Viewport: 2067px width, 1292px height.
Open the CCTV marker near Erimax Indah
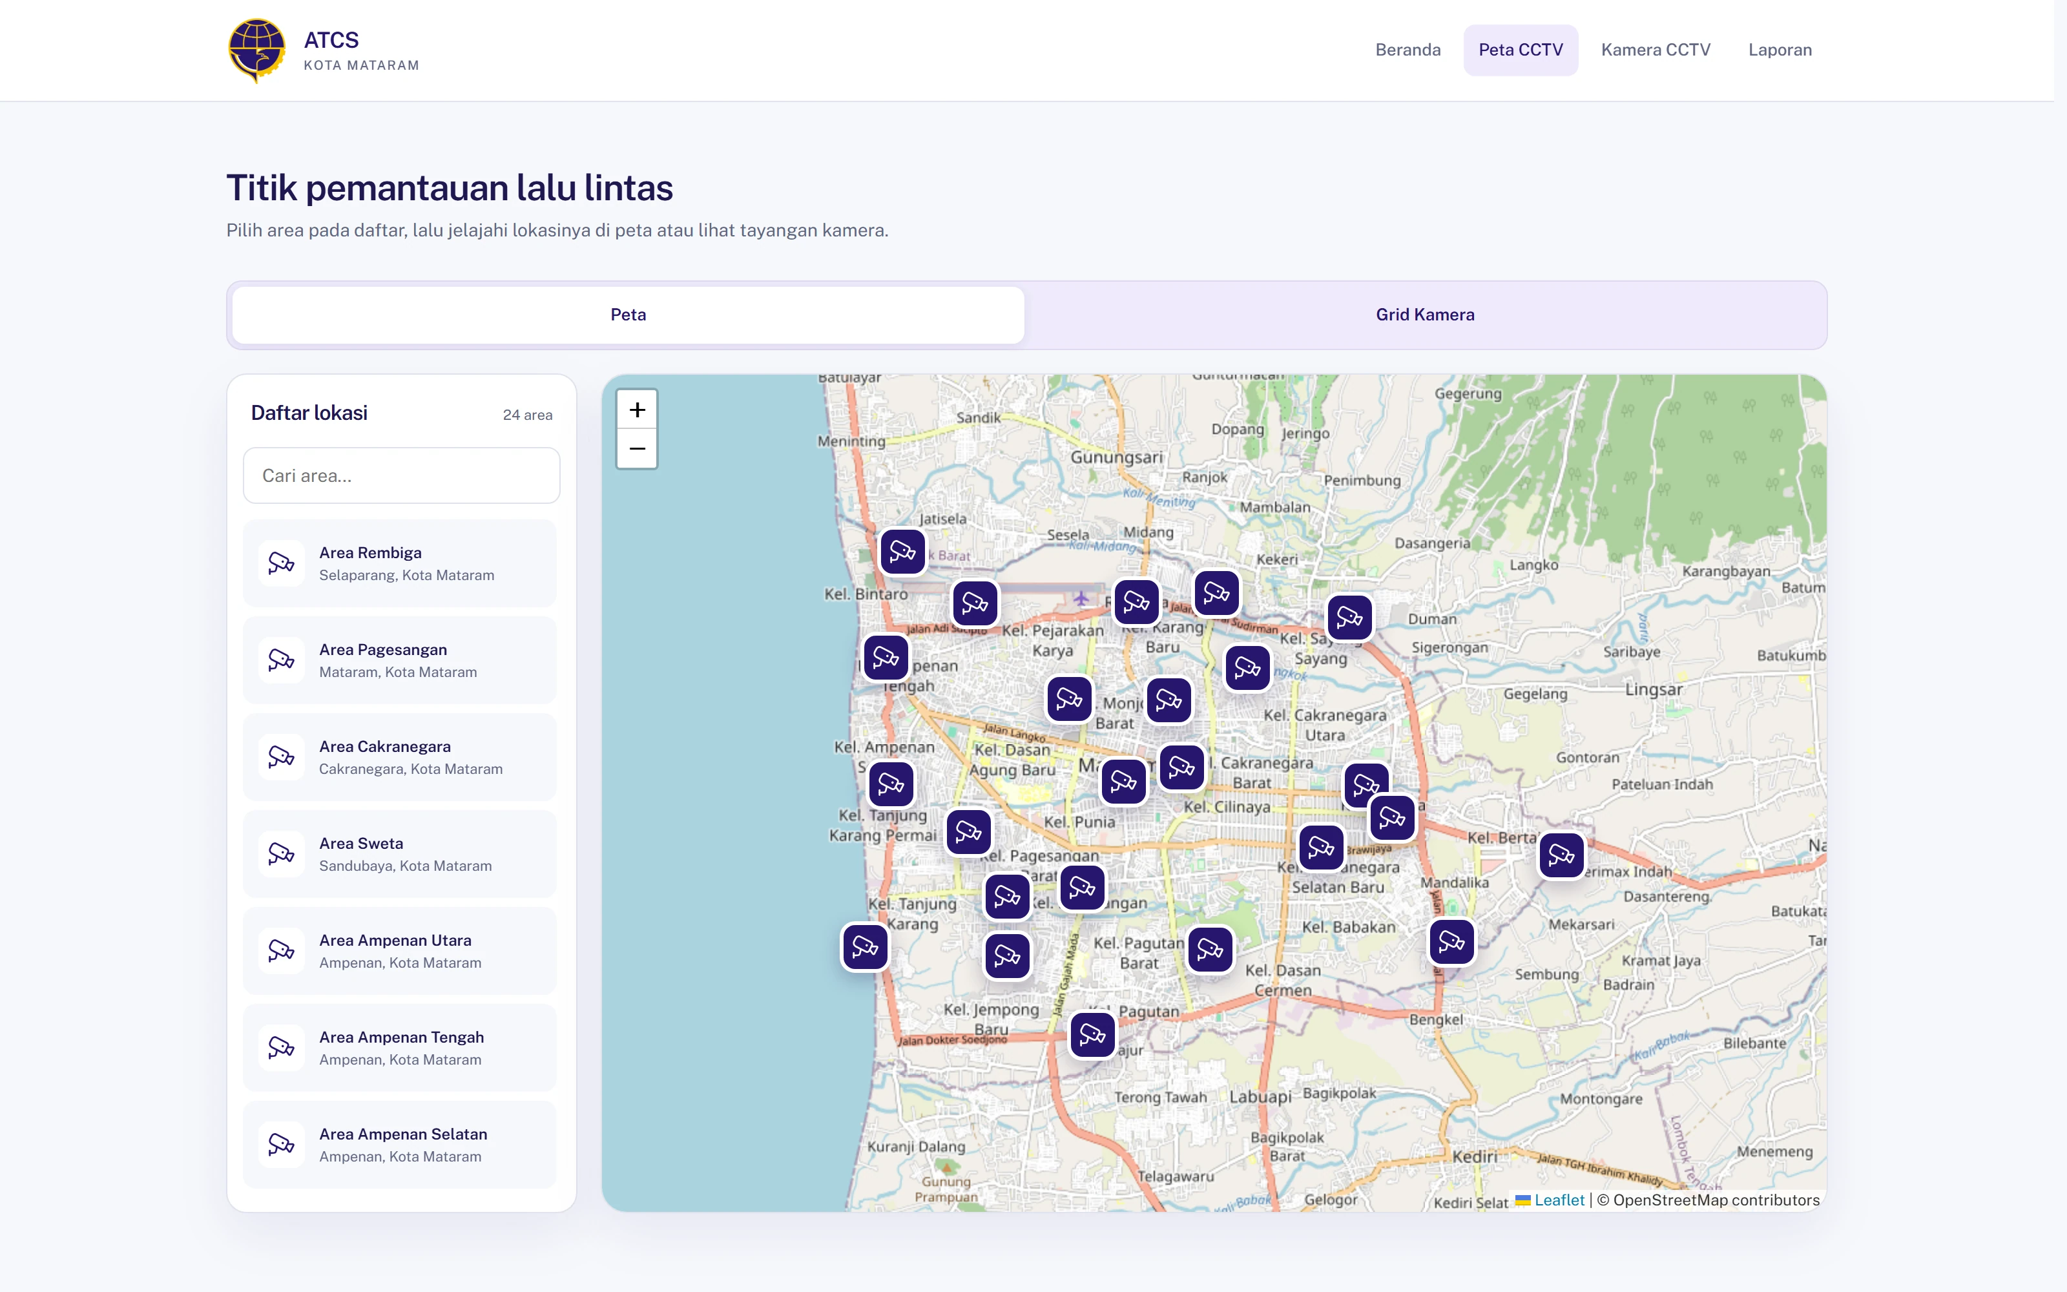[x=1561, y=855]
